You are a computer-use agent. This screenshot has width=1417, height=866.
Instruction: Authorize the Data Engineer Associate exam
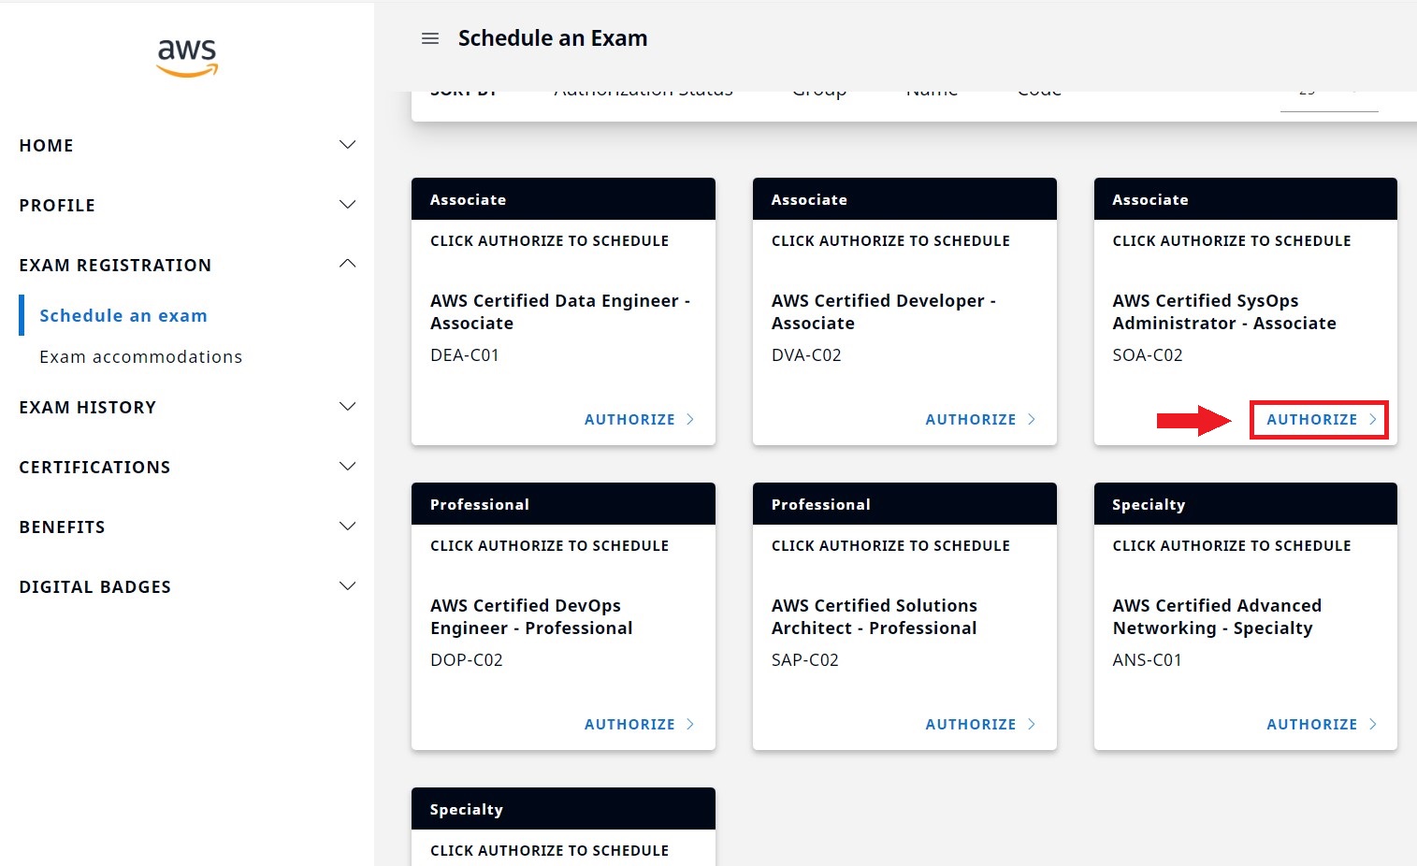(639, 420)
